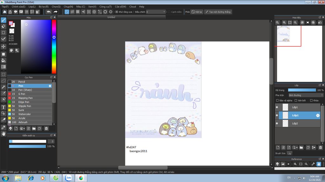Open the Chỉnh sửa(E) menu
325x182 pixels.
[18, 7]
